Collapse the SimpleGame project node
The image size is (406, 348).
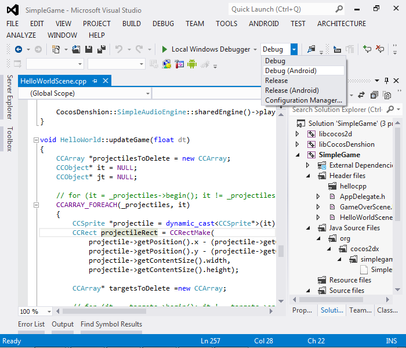tap(298, 155)
